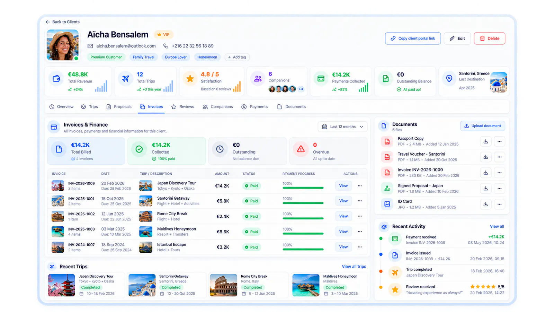Download the Passport Copy document
Viewport: 554px width, 312px height.
click(x=485, y=141)
